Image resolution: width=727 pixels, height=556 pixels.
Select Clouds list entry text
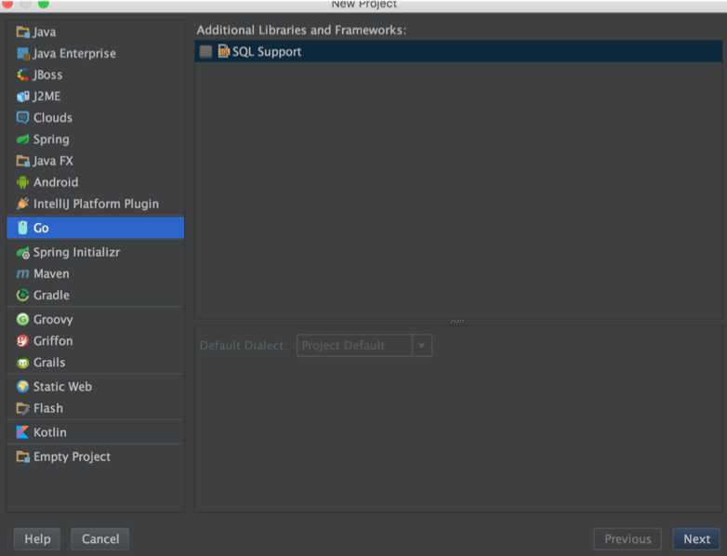click(53, 117)
